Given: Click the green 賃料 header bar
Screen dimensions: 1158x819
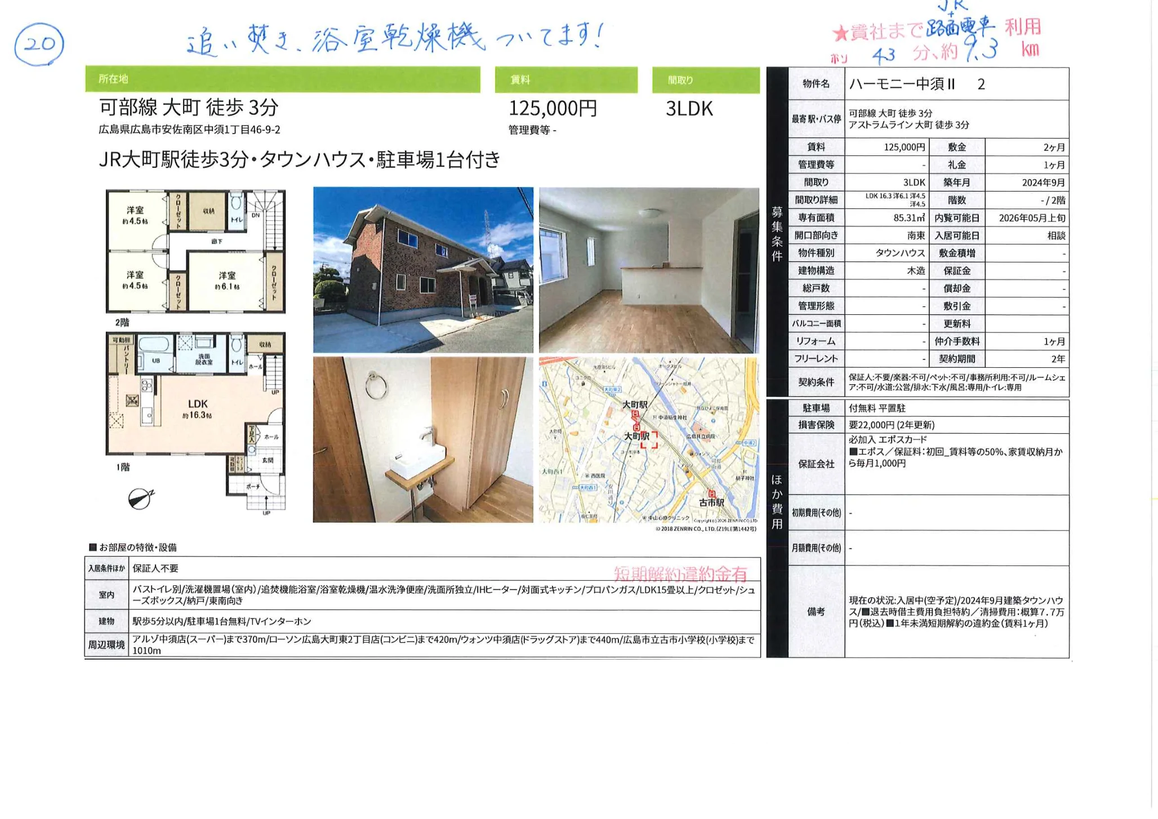Looking at the screenshot, I should pos(565,80).
